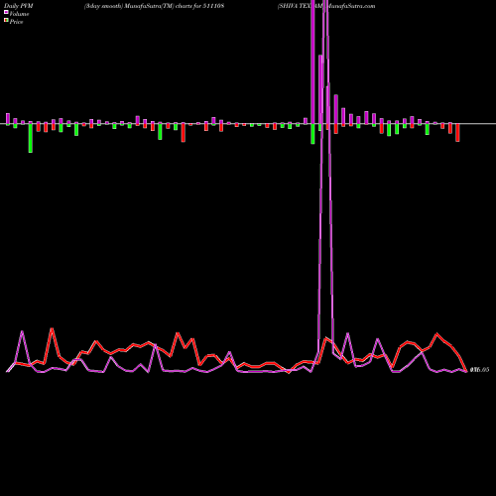Click the "Volume" legend label
Image resolution: width=496 pixels, height=496 pixels.
tap(19, 14)
